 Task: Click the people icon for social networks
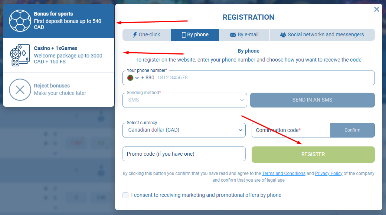[283, 35]
